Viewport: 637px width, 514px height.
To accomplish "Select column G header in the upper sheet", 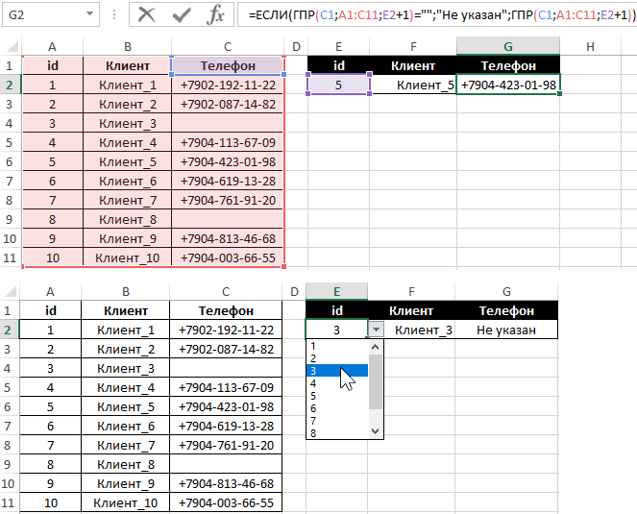I will (x=507, y=46).
